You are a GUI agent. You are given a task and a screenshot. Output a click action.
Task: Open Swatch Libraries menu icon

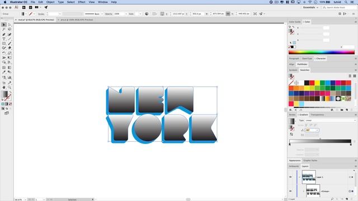290,110
